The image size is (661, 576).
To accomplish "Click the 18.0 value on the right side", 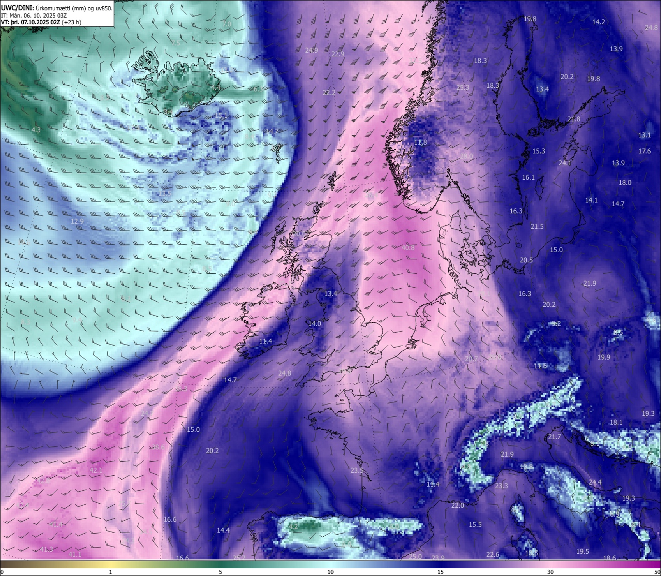I will [x=625, y=182].
